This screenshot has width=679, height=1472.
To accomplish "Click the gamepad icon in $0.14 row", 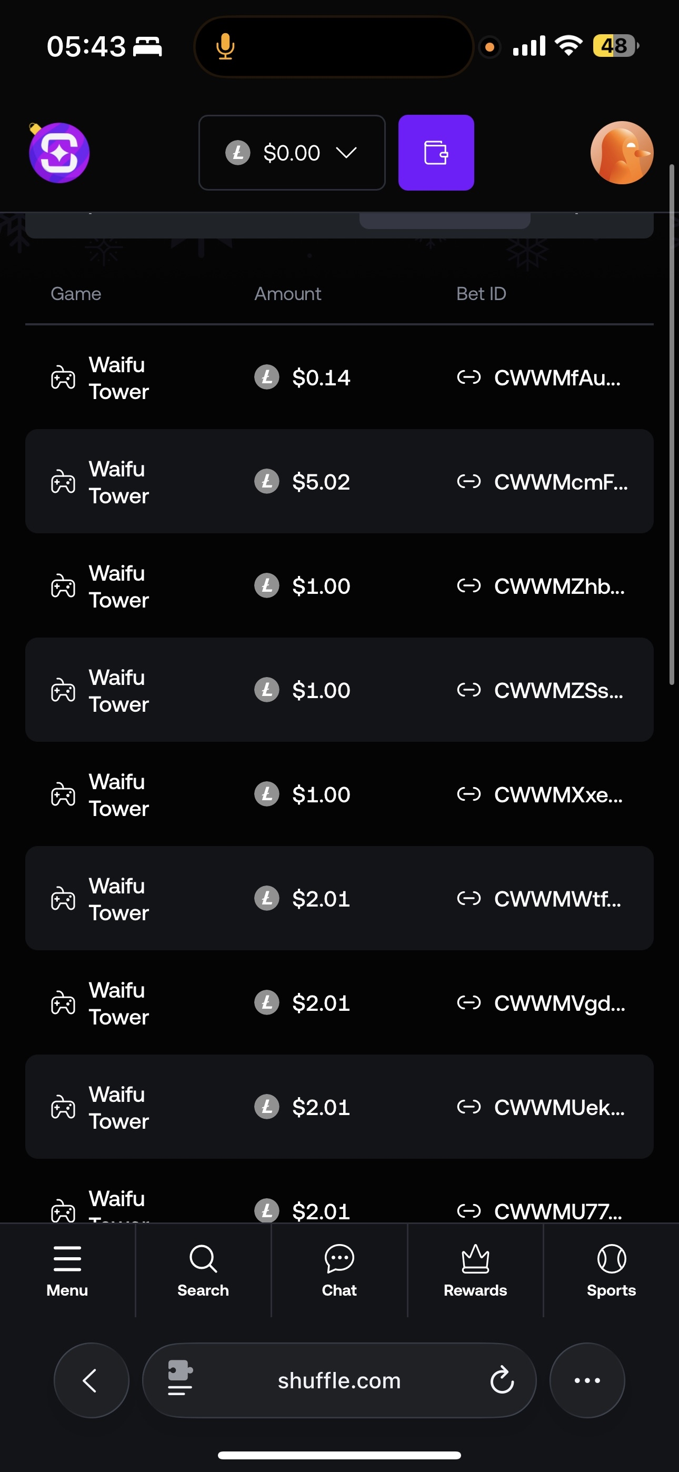I will (63, 377).
